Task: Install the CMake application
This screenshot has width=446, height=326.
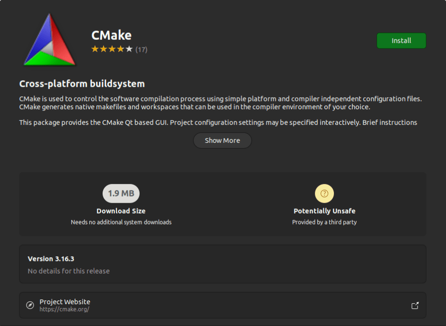Action: [401, 40]
